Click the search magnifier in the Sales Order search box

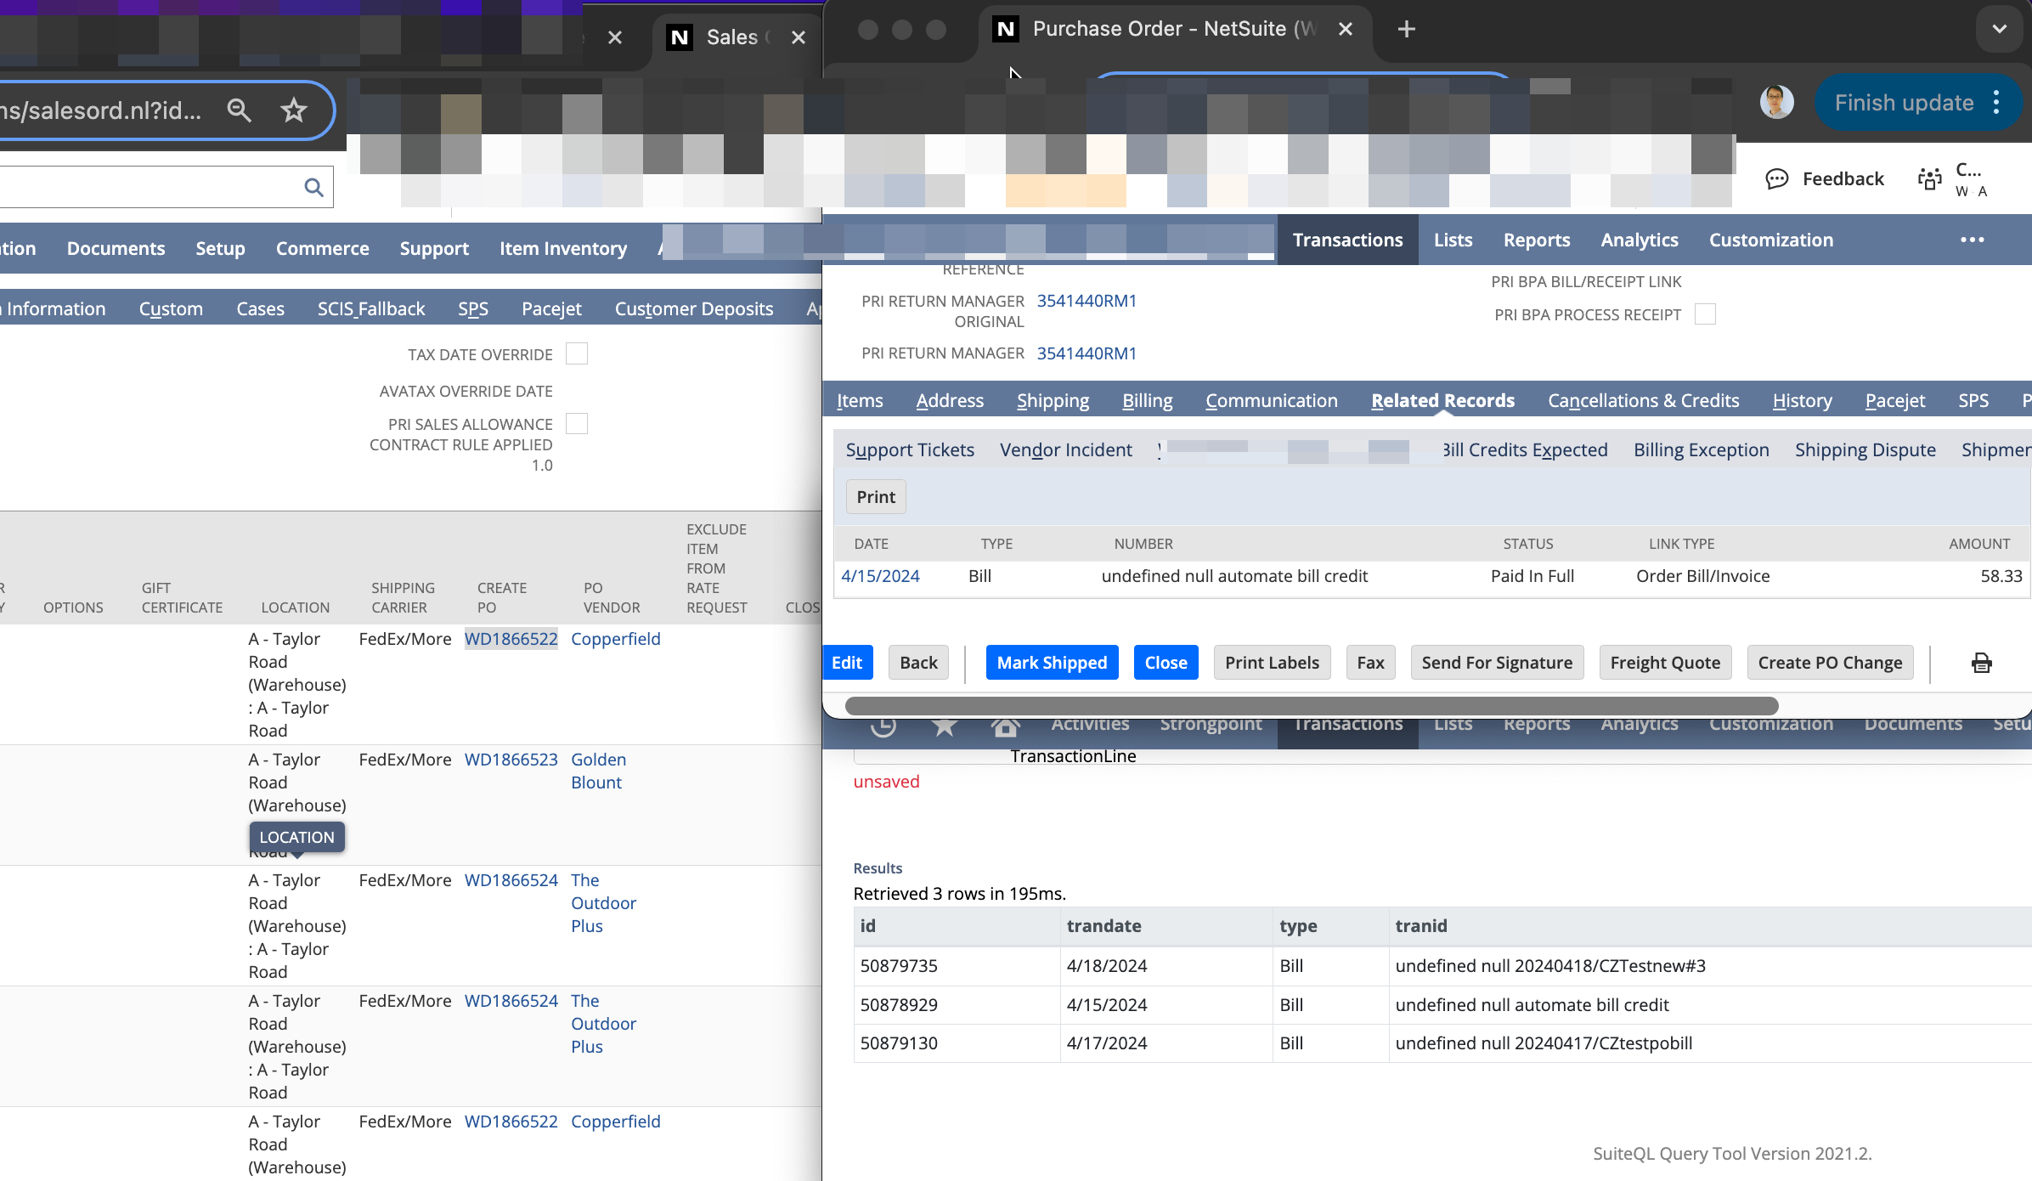click(313, 187)
